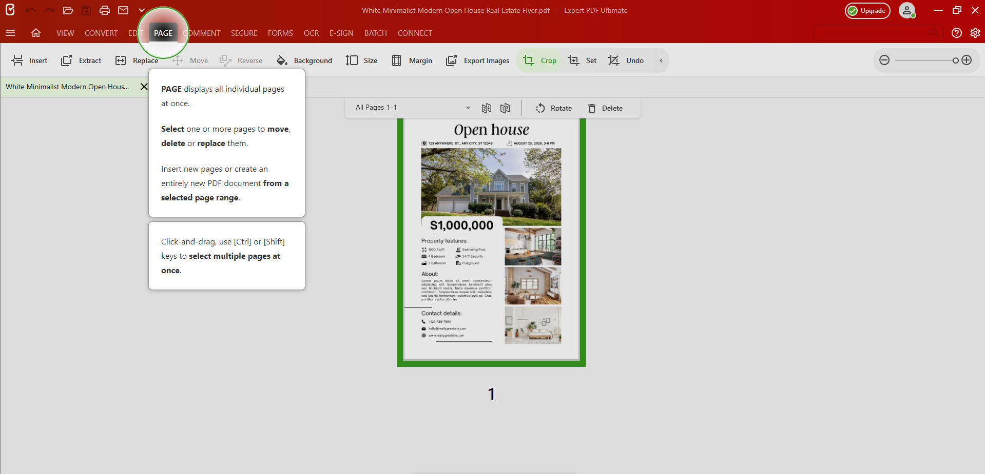
Task: Click Export Images
Action: 477,60
